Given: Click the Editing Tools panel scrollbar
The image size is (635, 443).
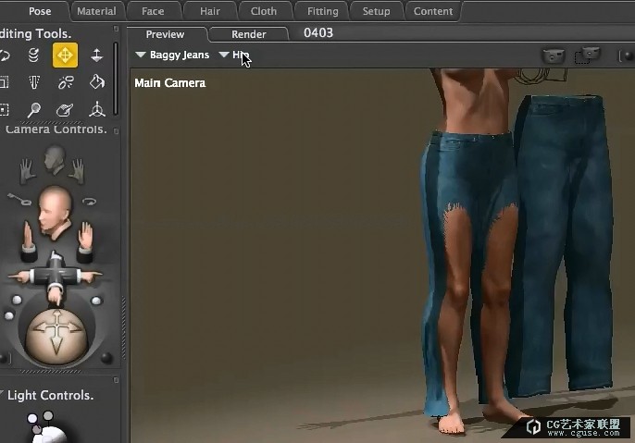Looking at the screenshot, I should point(116,79).
